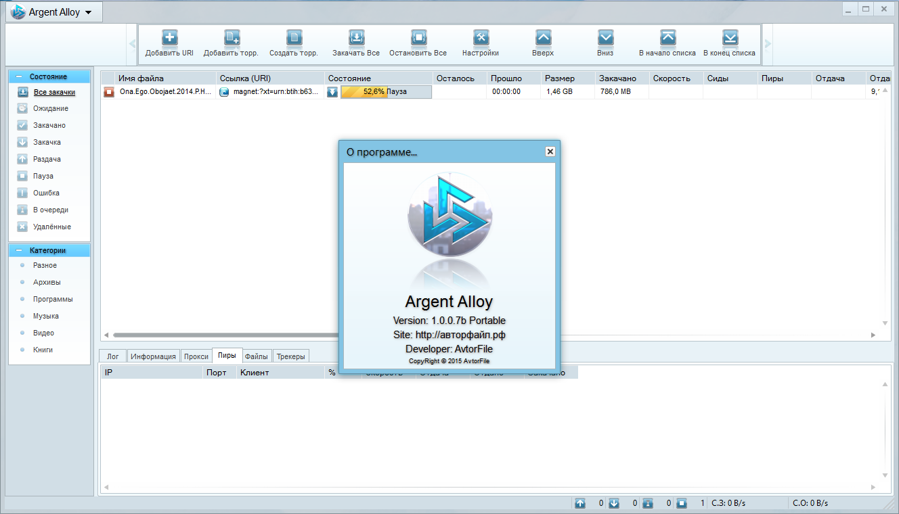
Task: Click download list horizontal scrollbar
Action: click(x=491, y=335)
